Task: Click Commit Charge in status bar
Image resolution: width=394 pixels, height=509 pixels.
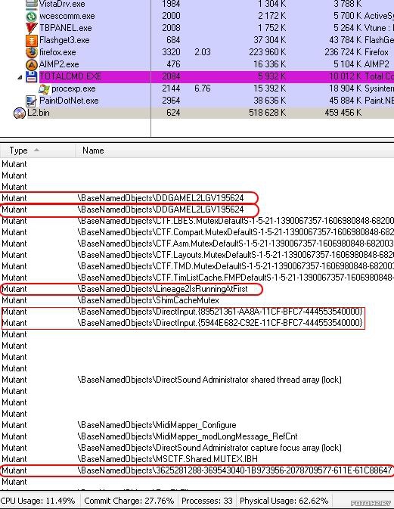Action: (x=129, y=501)
